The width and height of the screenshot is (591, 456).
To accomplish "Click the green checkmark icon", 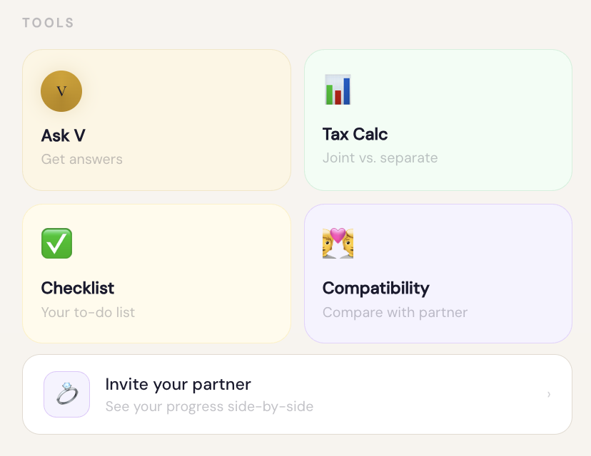I will click(x=56, y=244).
